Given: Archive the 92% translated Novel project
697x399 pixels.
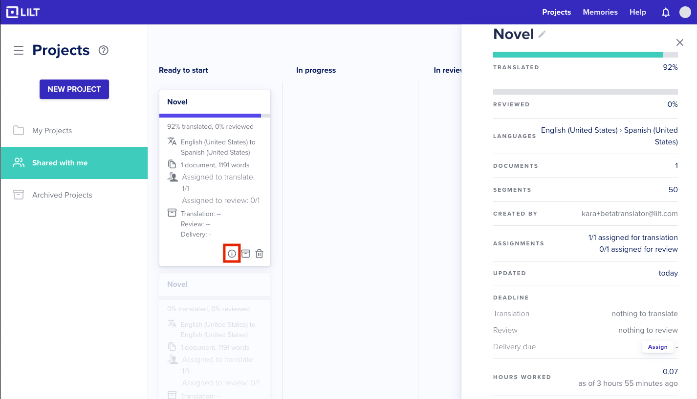Looking at the screenshot, I should point(246,254).
